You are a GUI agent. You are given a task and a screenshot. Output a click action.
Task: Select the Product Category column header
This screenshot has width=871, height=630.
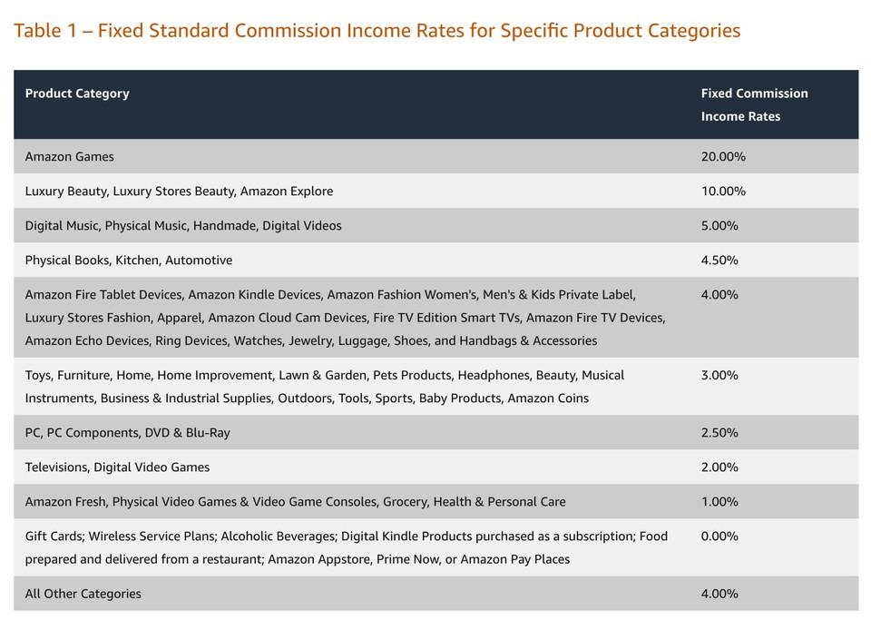(77, 94)
